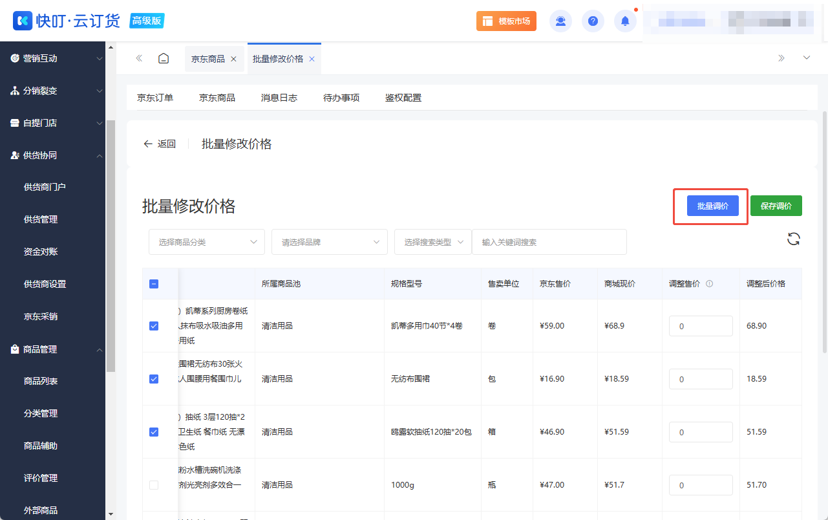Switch to the 京东商品 sub-tab
This screenshot has height=520, width=828.
click(x=217, y=98)
